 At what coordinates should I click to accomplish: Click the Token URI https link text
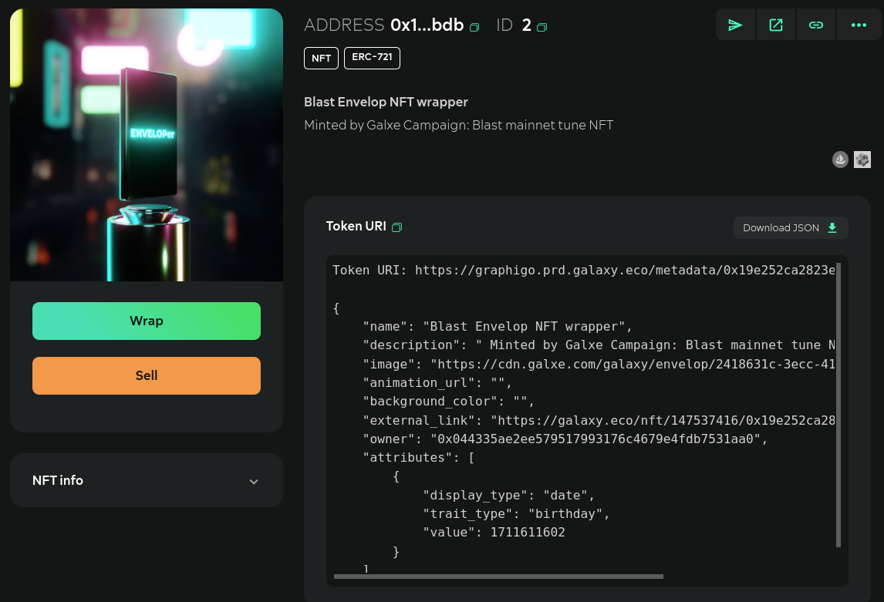[625, 271]
